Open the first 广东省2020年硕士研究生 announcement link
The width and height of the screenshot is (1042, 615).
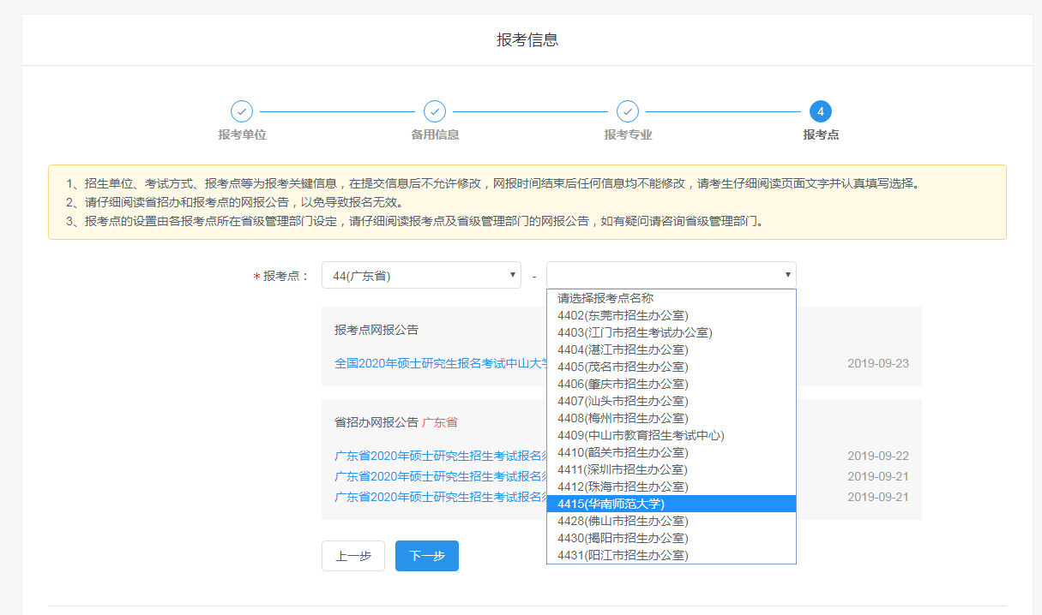[429, 456]
